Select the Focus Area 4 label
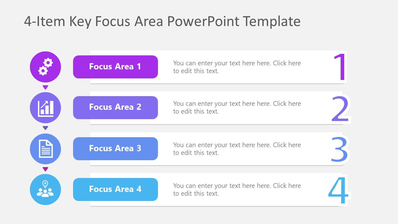The image size is (398, 224). (115, 189)
